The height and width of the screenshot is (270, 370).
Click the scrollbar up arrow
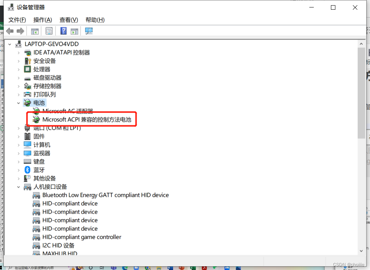tap(361, 44)
